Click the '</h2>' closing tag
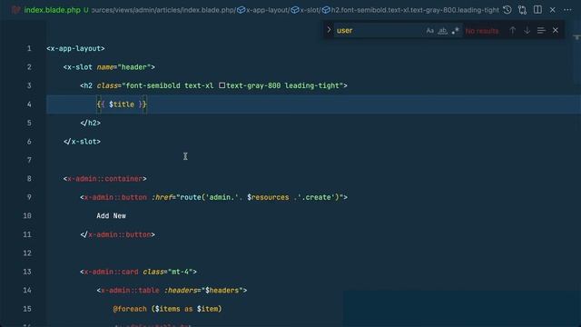The image size is (581, 327). pos(91,124)
